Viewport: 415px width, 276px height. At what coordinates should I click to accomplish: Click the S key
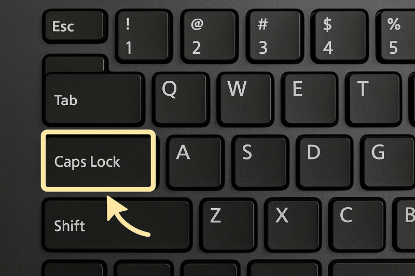point(260,162)
